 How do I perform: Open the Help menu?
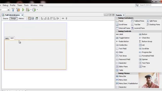pyautogui.click(x=41, y=5)
